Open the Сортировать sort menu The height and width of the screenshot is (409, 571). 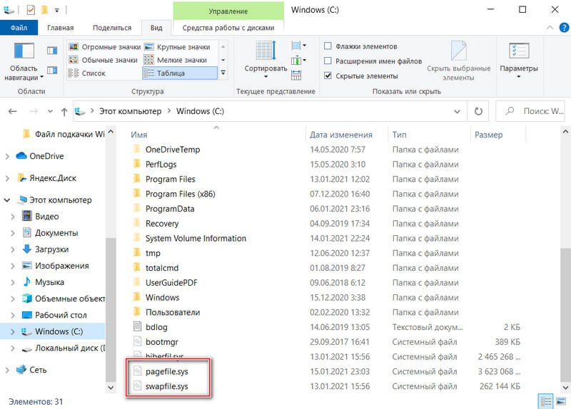(x=266, y=60)
